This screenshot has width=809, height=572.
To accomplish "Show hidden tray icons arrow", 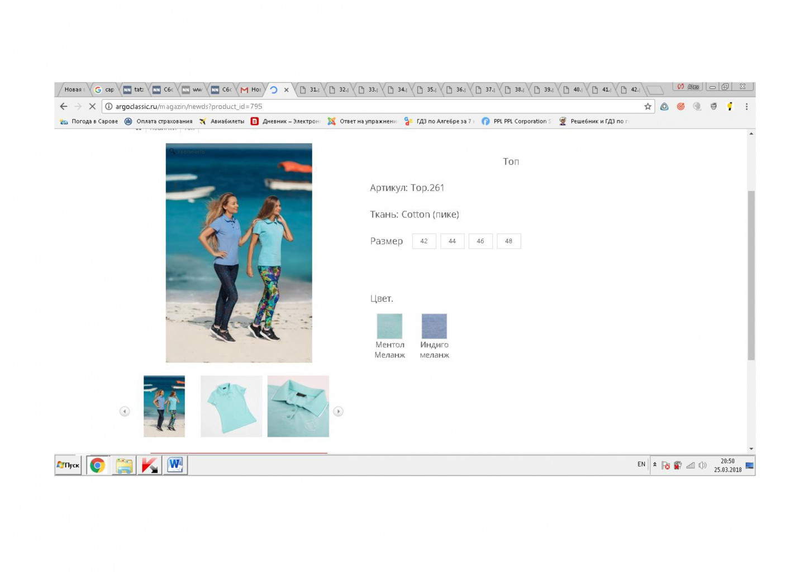I will coord(655,465).
